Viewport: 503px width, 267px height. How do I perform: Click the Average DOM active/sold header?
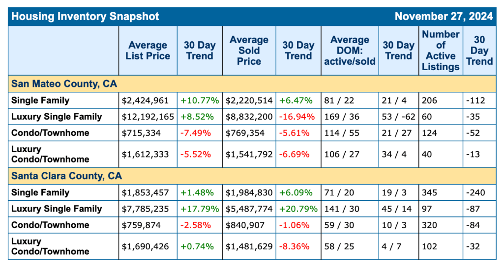[350, 51]
